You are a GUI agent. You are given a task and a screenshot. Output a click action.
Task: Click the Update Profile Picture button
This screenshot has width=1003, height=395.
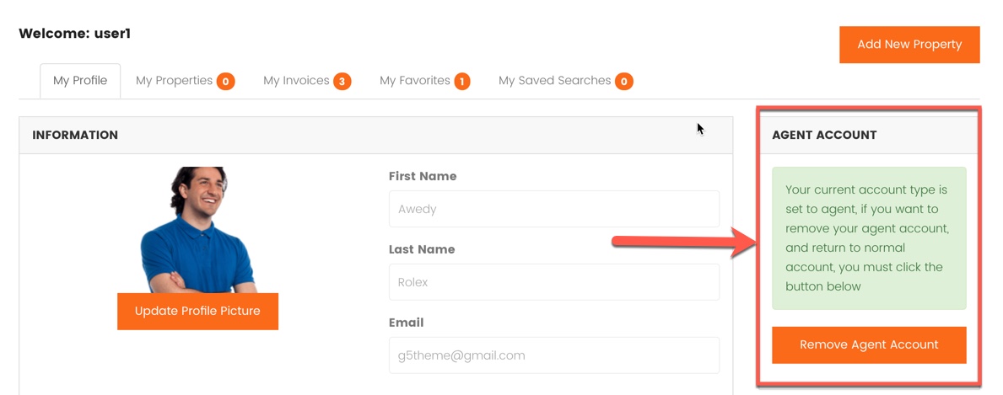197,312
